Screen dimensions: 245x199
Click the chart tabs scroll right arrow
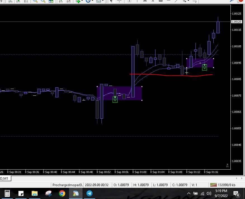tap(242, 178)
